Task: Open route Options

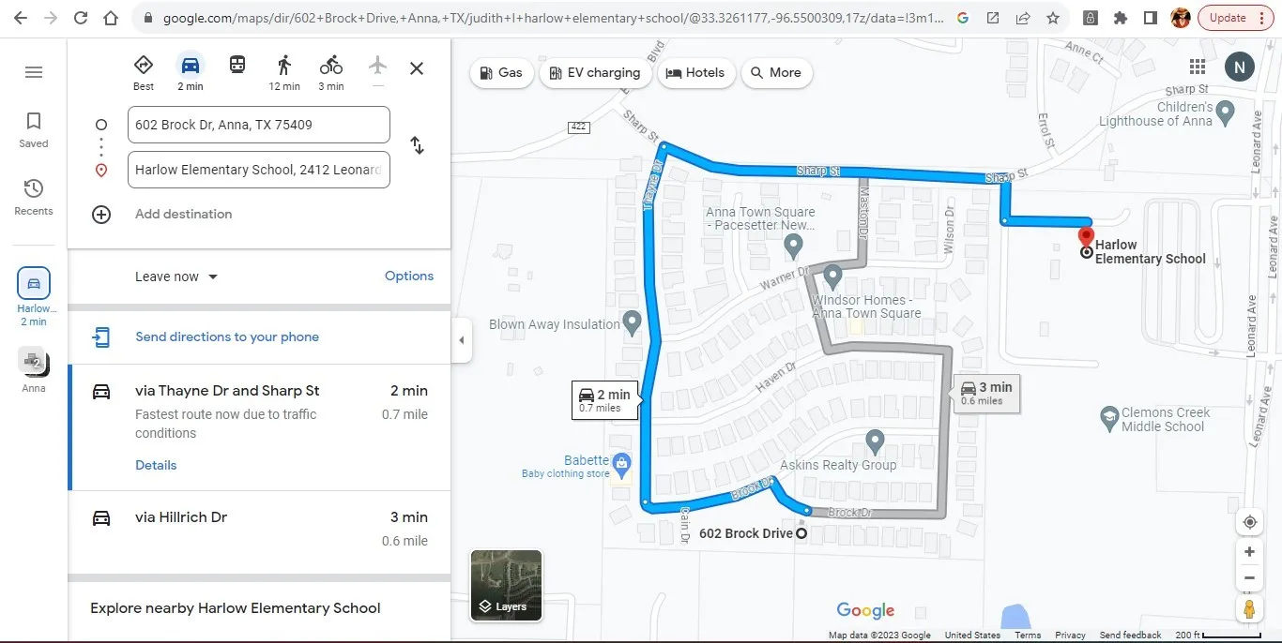Action: coord(409,276)
